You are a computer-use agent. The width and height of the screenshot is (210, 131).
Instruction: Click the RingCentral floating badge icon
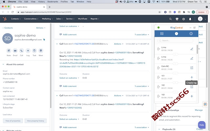[205, 104]
